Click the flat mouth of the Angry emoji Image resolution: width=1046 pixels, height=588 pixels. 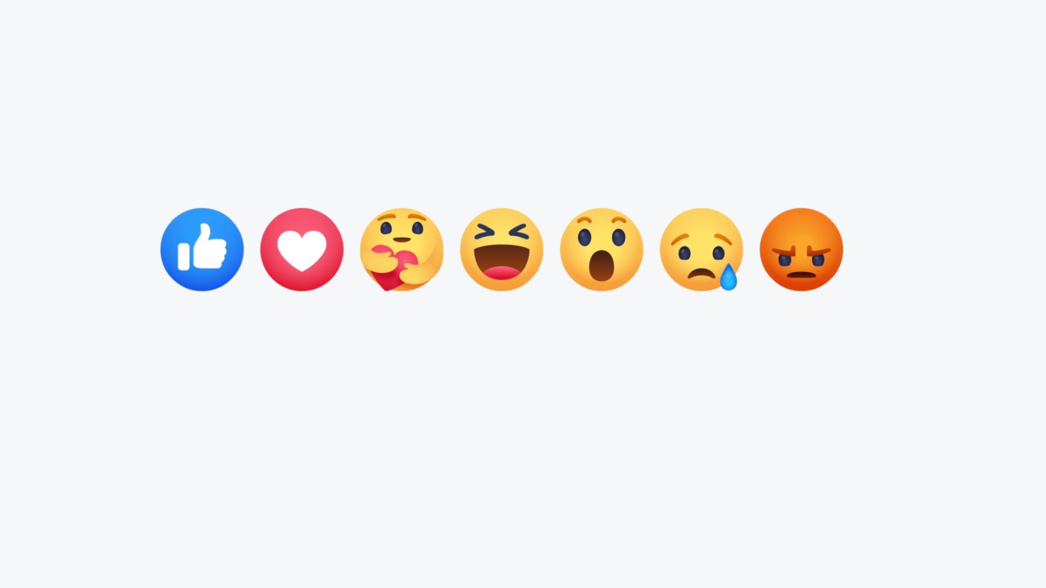[x=801, y=274]
